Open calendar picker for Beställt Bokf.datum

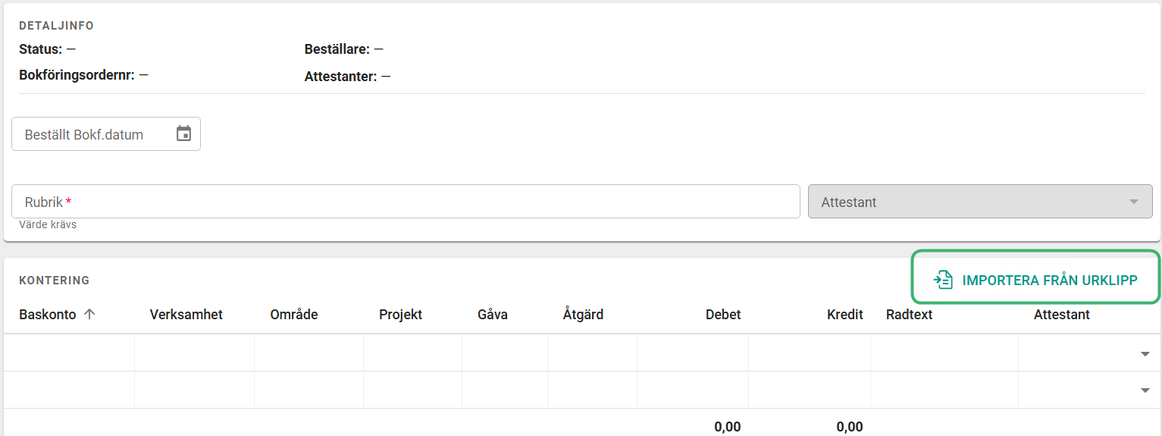pos(183,134)
